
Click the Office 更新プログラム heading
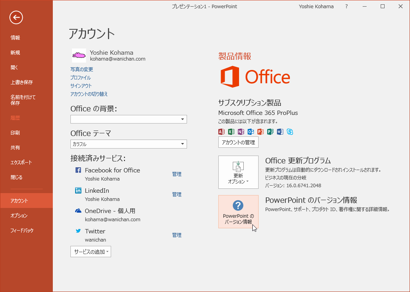(298, 160)
